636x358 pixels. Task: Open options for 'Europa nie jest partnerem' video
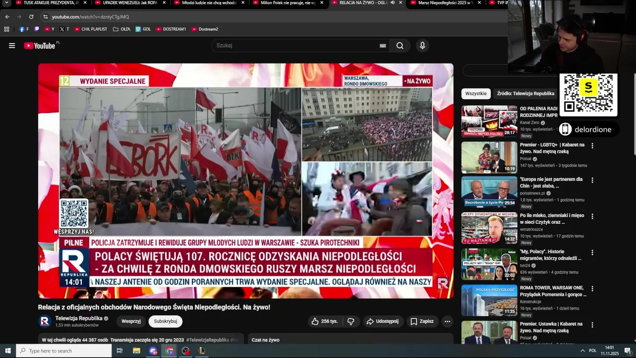tap(592, 180)
